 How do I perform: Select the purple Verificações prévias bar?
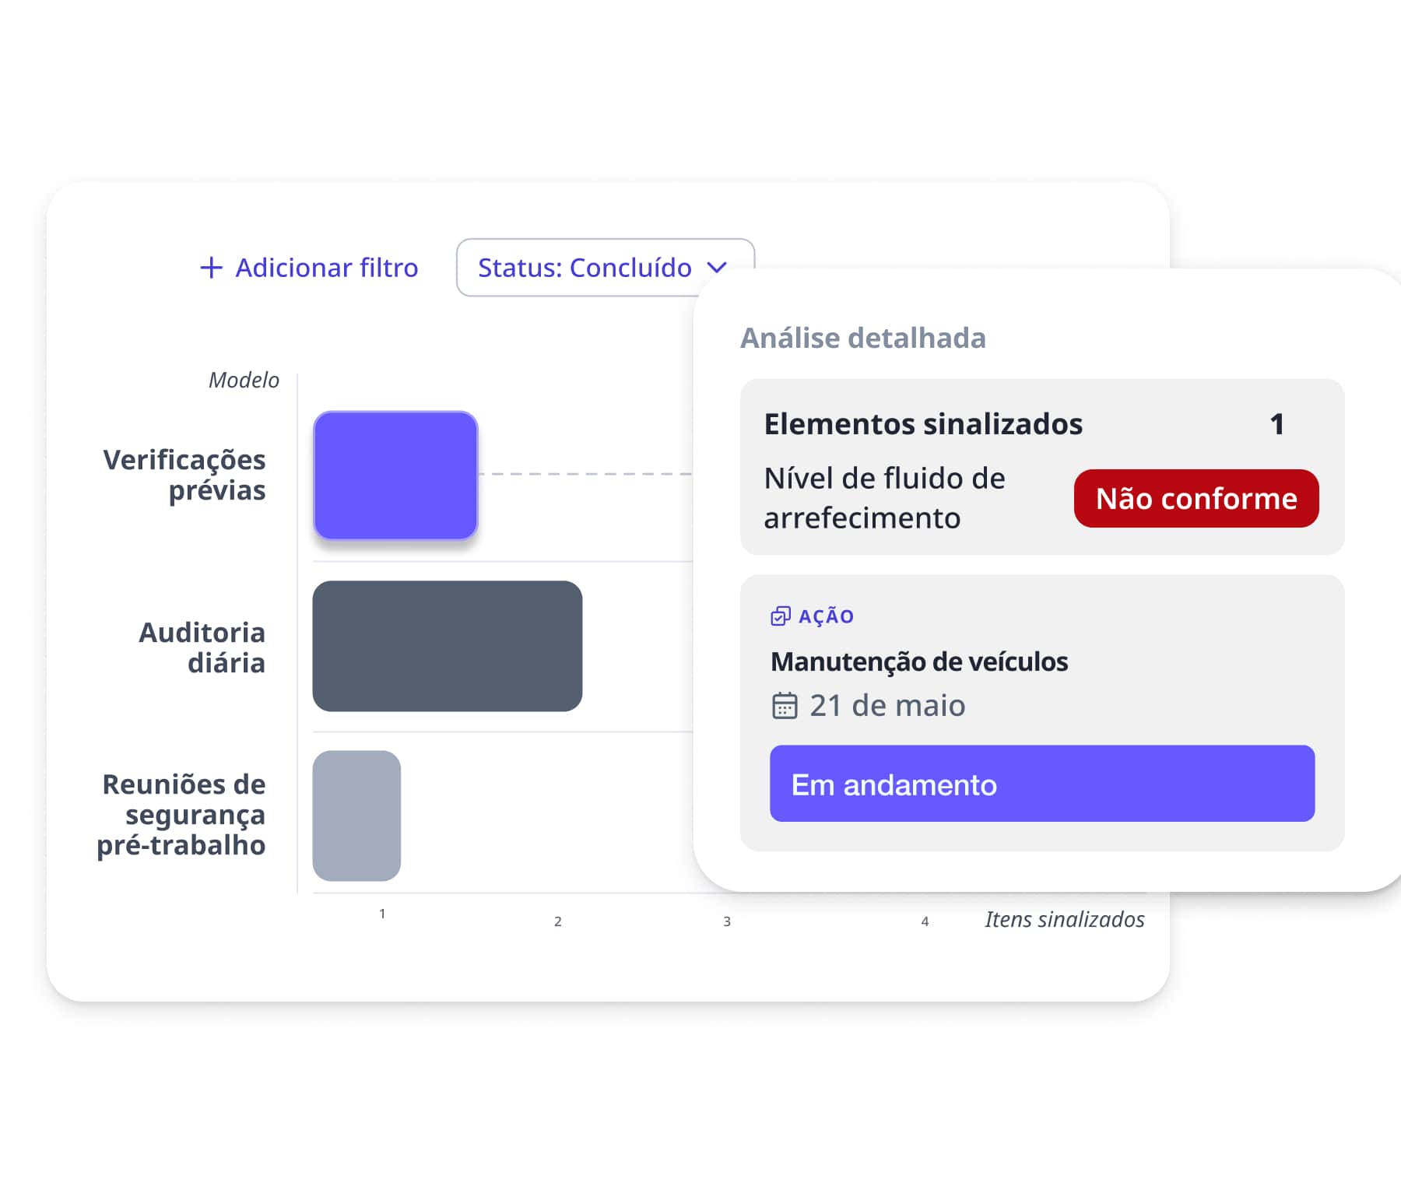click(395, 475)
